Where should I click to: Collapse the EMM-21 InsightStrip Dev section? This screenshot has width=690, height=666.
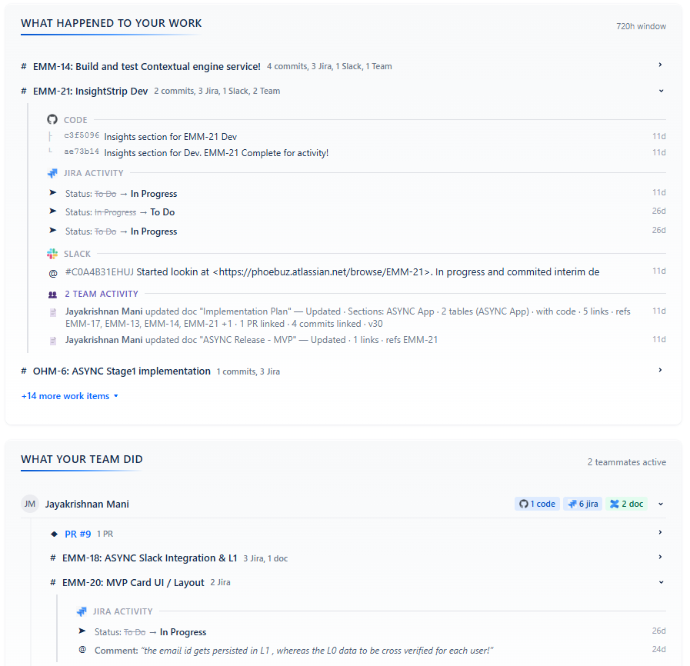pyautogui.click(x=660, y=90)
